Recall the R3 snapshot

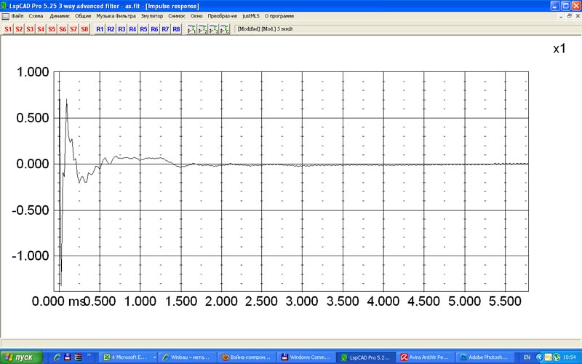121,29
